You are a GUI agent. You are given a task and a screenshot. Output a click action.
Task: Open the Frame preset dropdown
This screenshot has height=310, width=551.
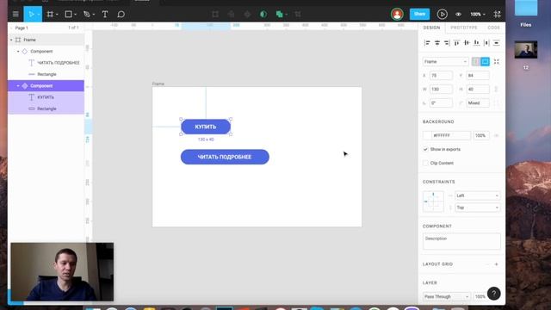[445, 61]
